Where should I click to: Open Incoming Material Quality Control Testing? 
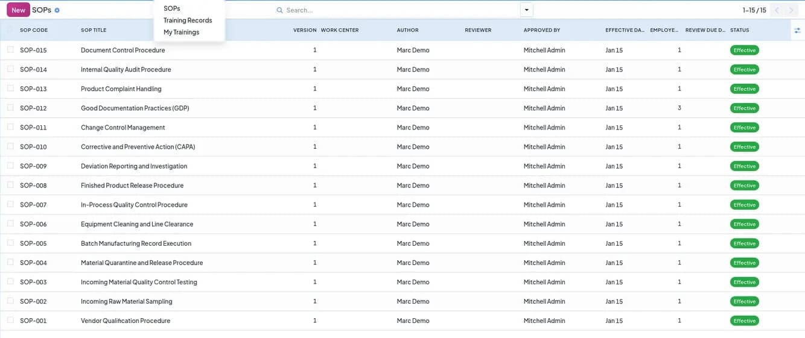tap(139, 281)
